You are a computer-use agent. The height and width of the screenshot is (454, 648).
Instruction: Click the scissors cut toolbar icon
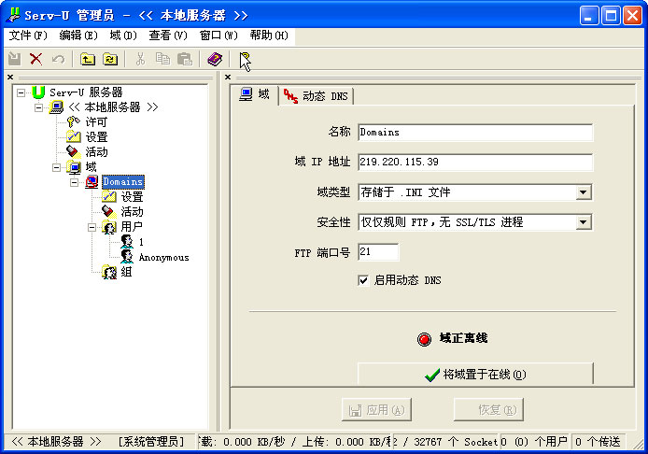tap(140, 59)
